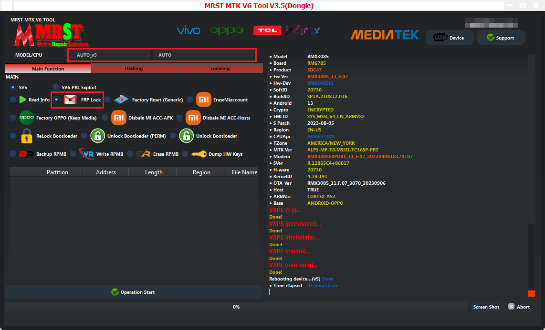545x330 pixels.
Task: Abort the current operation
Action: click(519, 307)
